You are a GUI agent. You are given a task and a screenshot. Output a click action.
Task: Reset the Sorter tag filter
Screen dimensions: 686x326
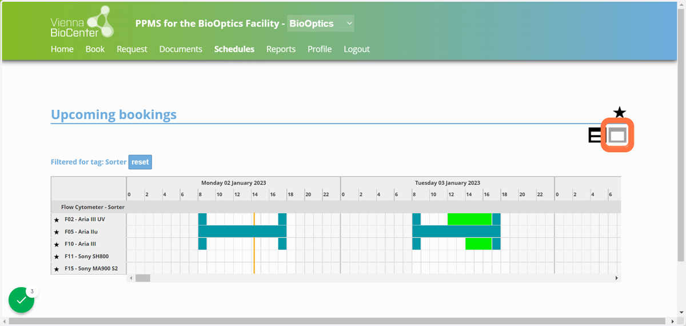[x=140, y=162]
